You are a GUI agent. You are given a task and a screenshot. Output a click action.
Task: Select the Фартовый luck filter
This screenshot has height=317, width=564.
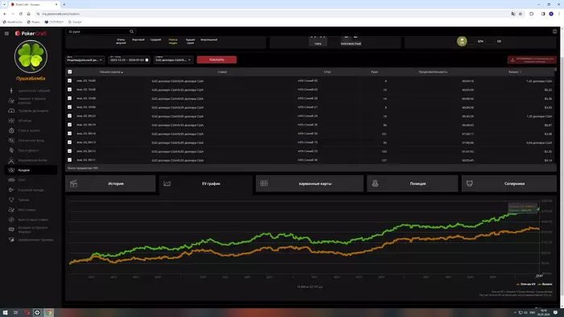tap(138, 40)
